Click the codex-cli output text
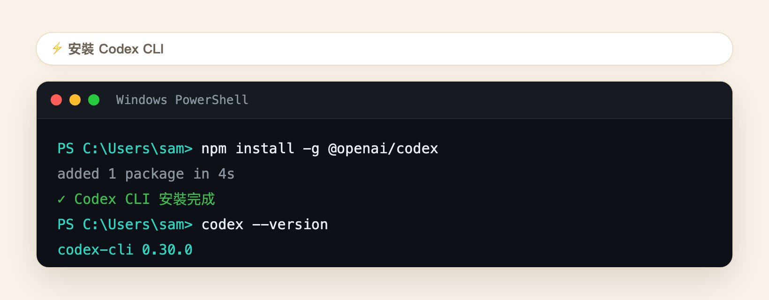Screen dimensions: 769x300 click(95, 250)
